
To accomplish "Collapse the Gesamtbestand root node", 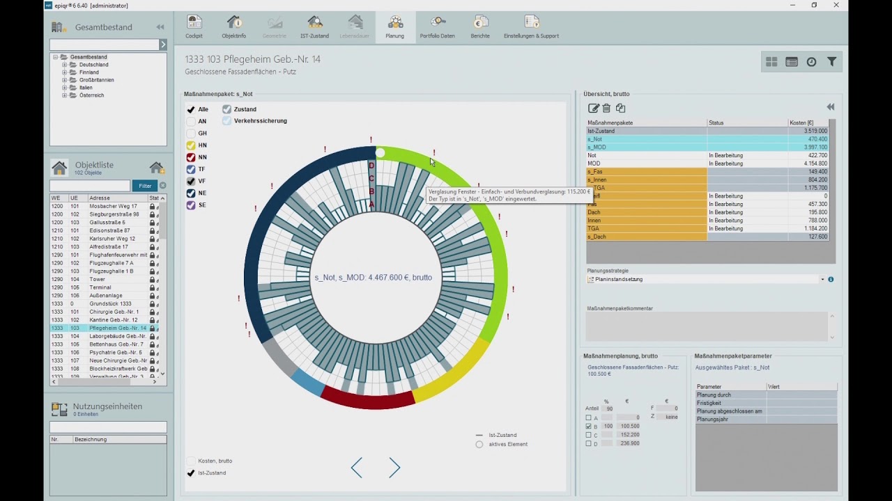I will [56, 57].
